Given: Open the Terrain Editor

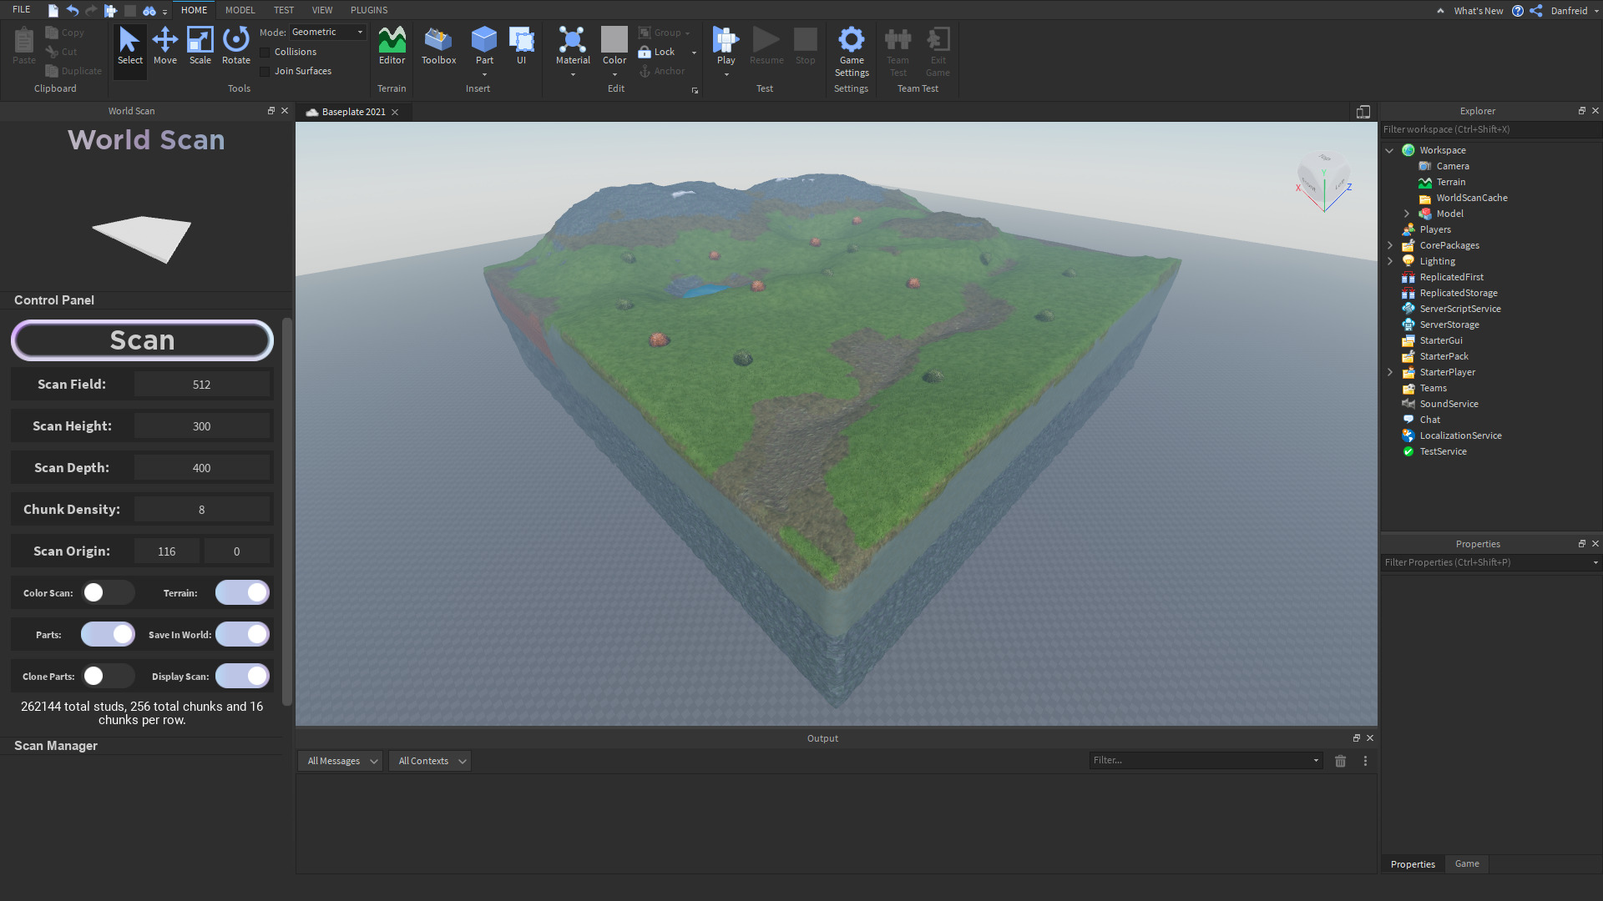Looking at the screenshot, I should tap(392, 45).
